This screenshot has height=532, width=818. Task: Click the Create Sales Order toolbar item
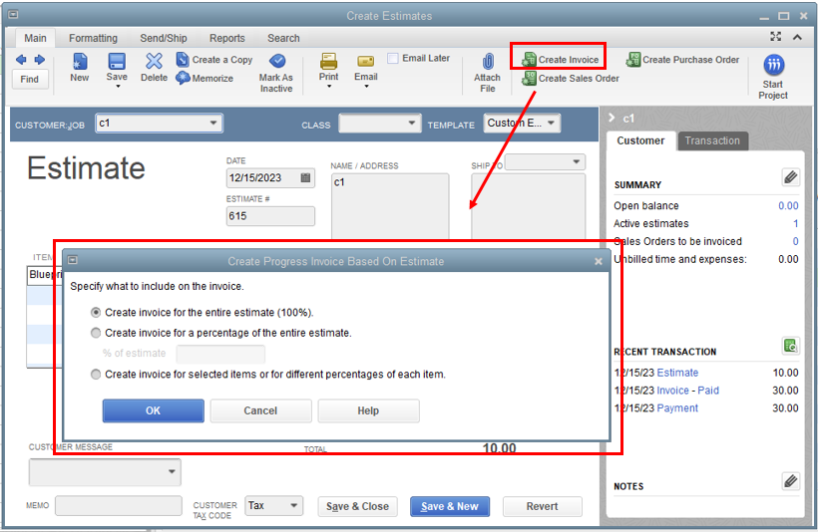(x=571, y=78)
